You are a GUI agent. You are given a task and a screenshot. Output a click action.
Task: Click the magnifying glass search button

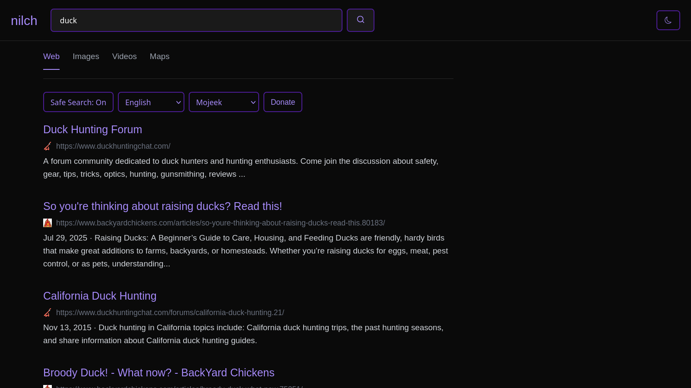coord(360,20)
